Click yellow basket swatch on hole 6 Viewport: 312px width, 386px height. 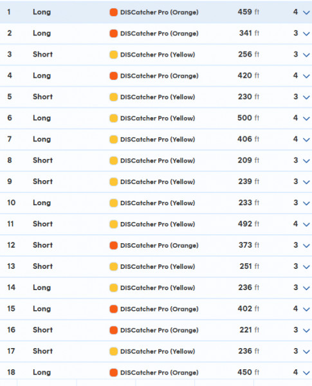(x=113, y=118)
